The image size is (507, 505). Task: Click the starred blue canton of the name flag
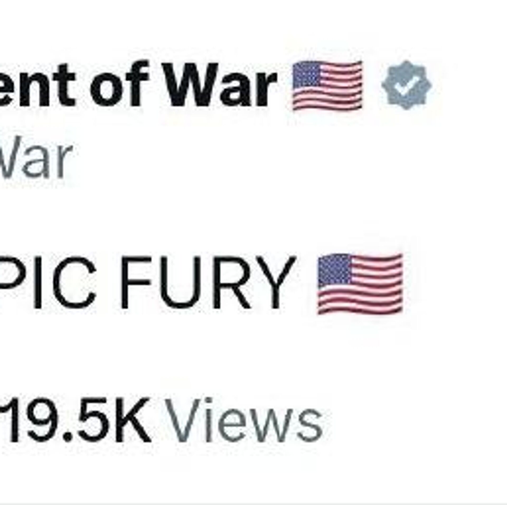click(306, 75)
